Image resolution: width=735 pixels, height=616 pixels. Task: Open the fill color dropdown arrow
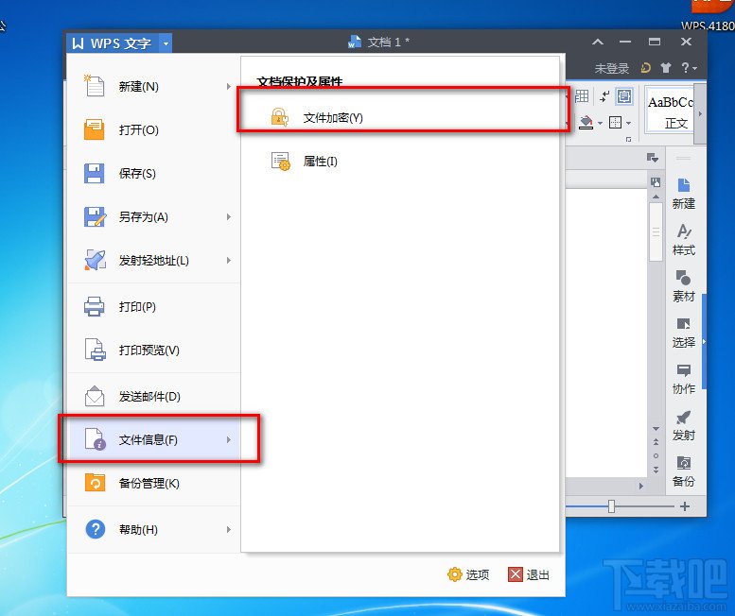coord(600,123)
